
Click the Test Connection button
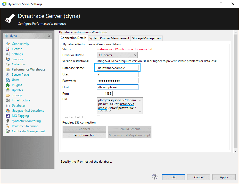(84, 135)
